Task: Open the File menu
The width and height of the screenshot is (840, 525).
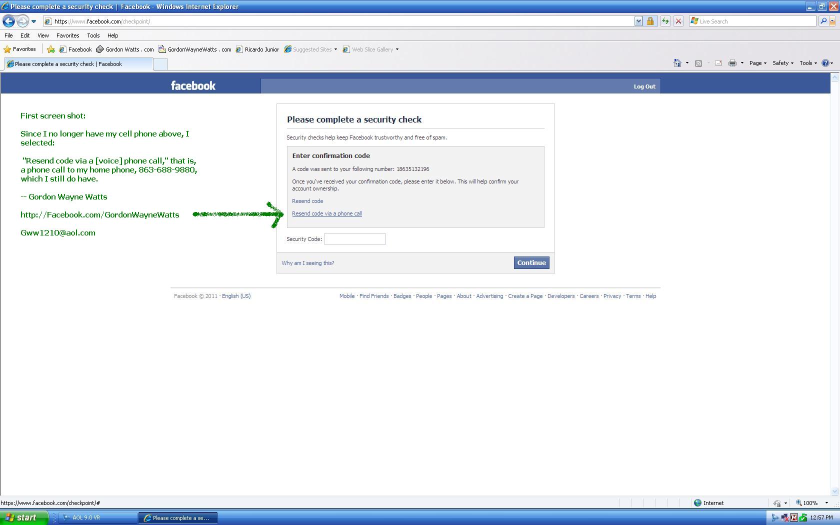Action: click(x=8, y=35)
